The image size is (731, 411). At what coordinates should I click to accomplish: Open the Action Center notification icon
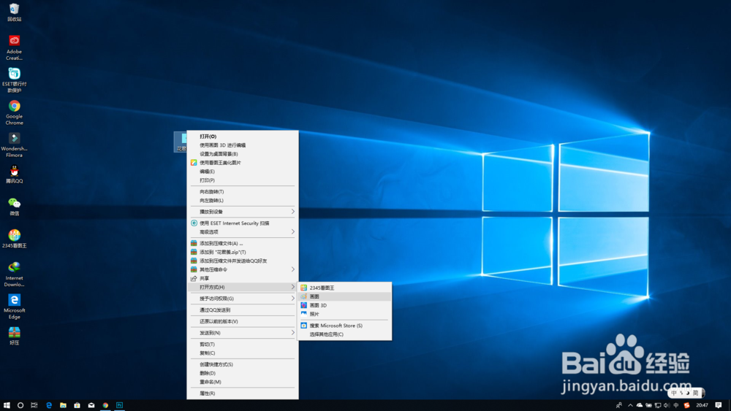tap(719, 405)
